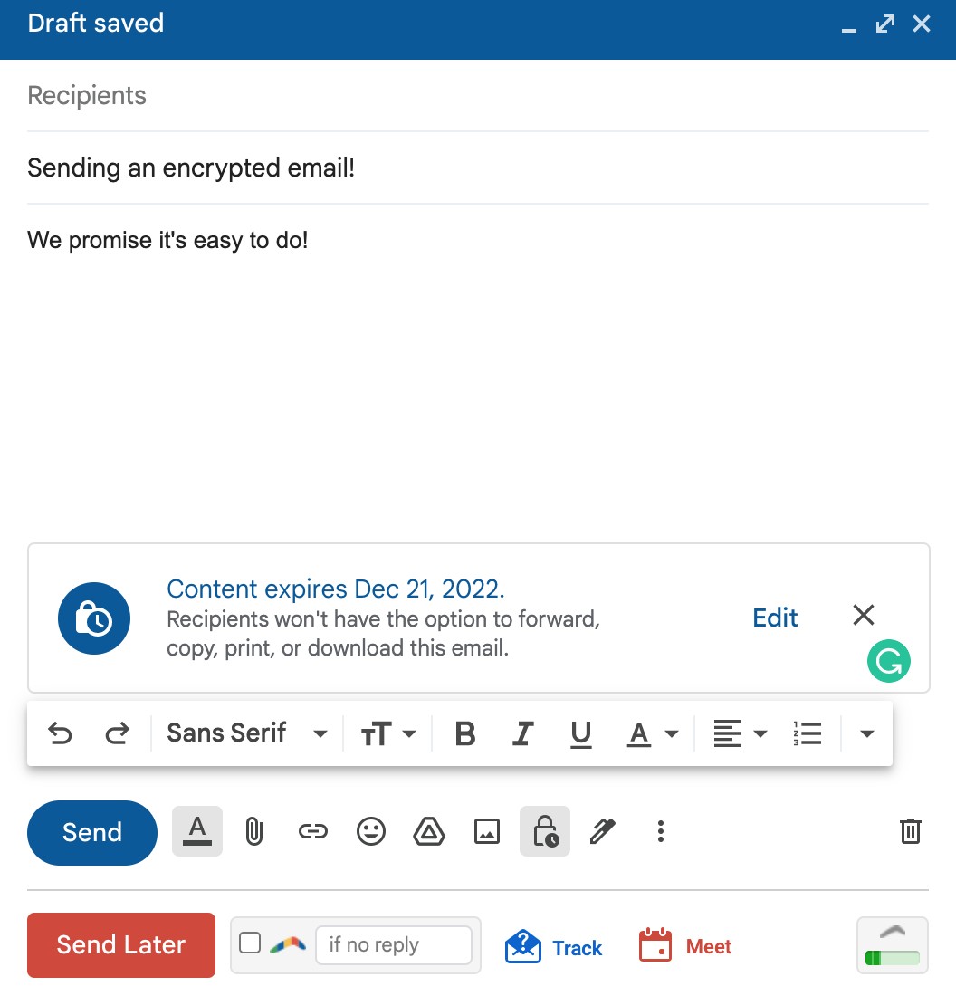956x996 pixels.
Task: Open the text color picker
Action: (652, 733)
